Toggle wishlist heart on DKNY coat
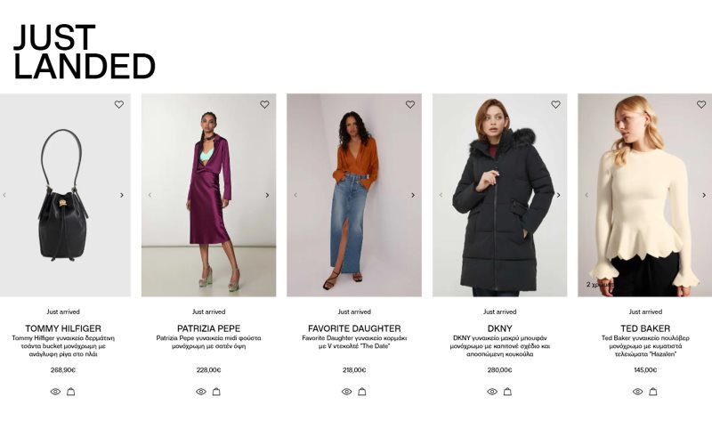The width and height of the screenshot is (712, 445). tap(555, 104)
